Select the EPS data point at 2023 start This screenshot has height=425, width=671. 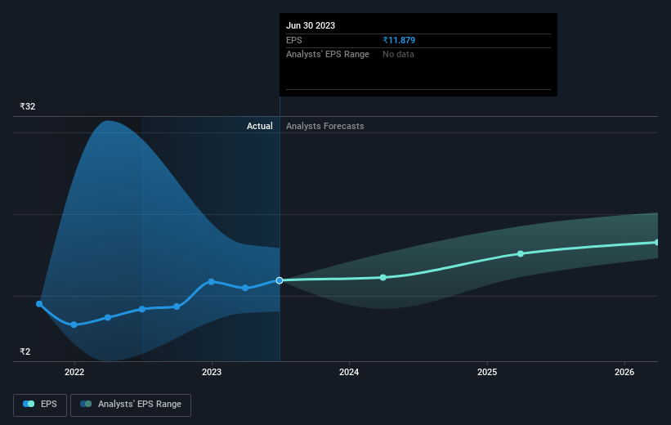[211, 282]
